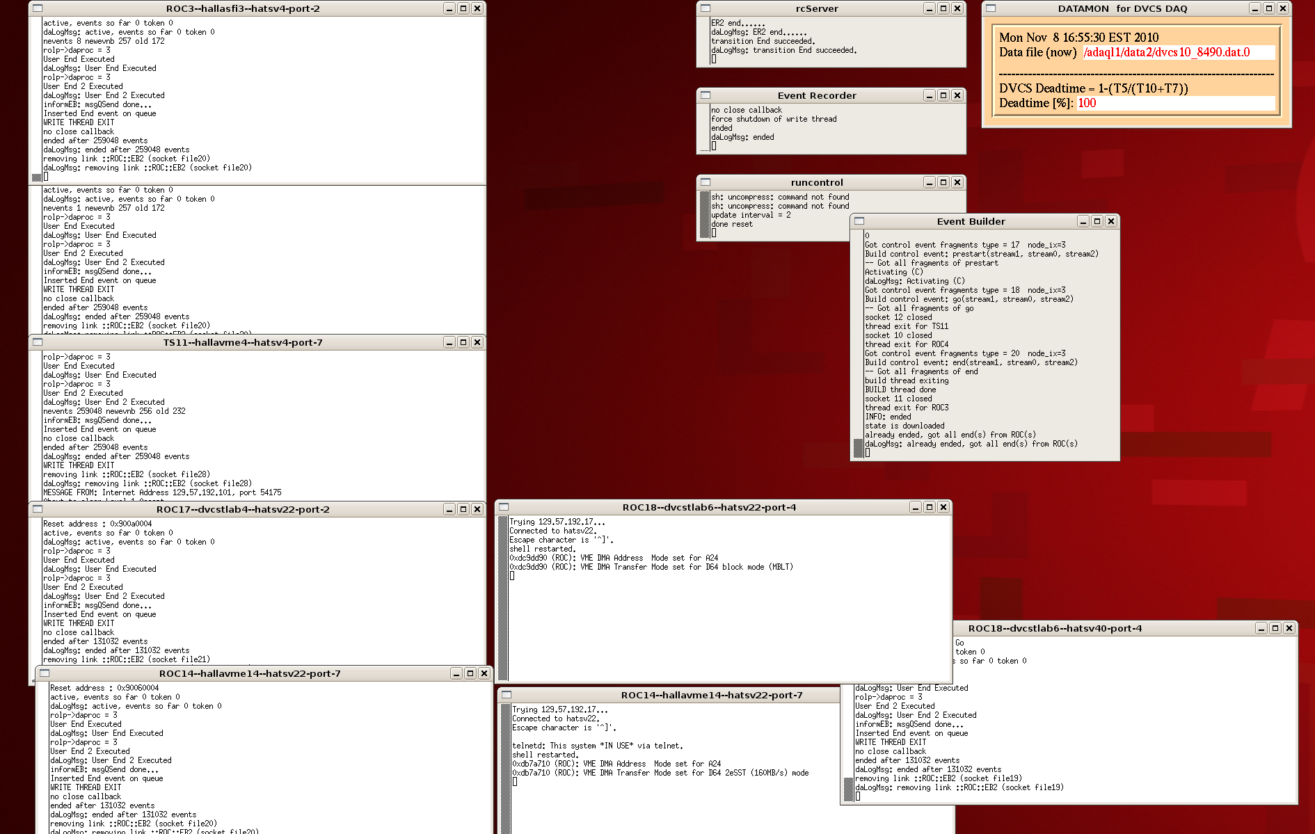Minimize the ROC14 window showing Reset address
Viewport: 1315px width, 834px height.
pos(456,673)
